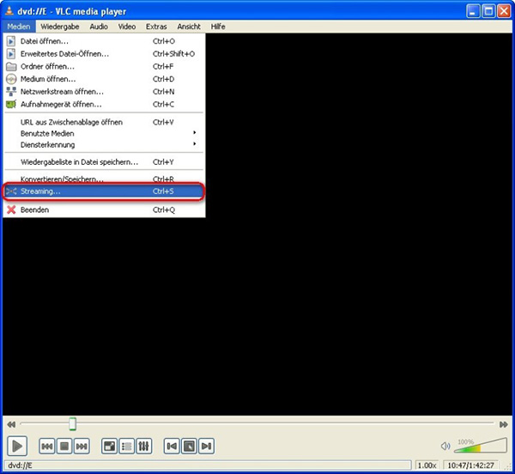Select the Streaming... menu entry

104,191
